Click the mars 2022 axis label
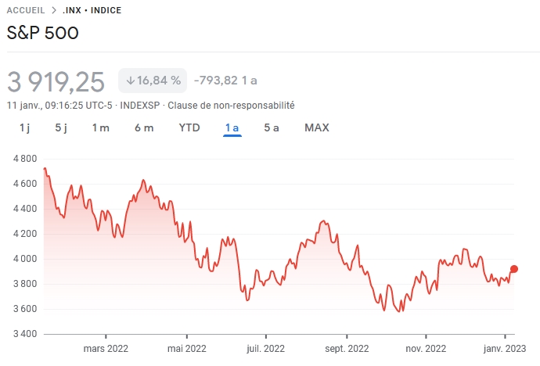The height and width of the screenshot is (366, 540). (x=106, y=349)
